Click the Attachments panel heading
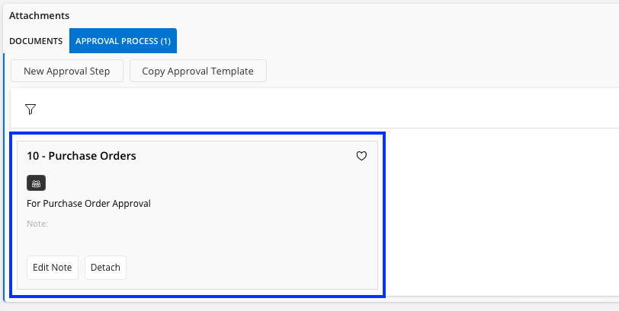 [x=40, y=15]
